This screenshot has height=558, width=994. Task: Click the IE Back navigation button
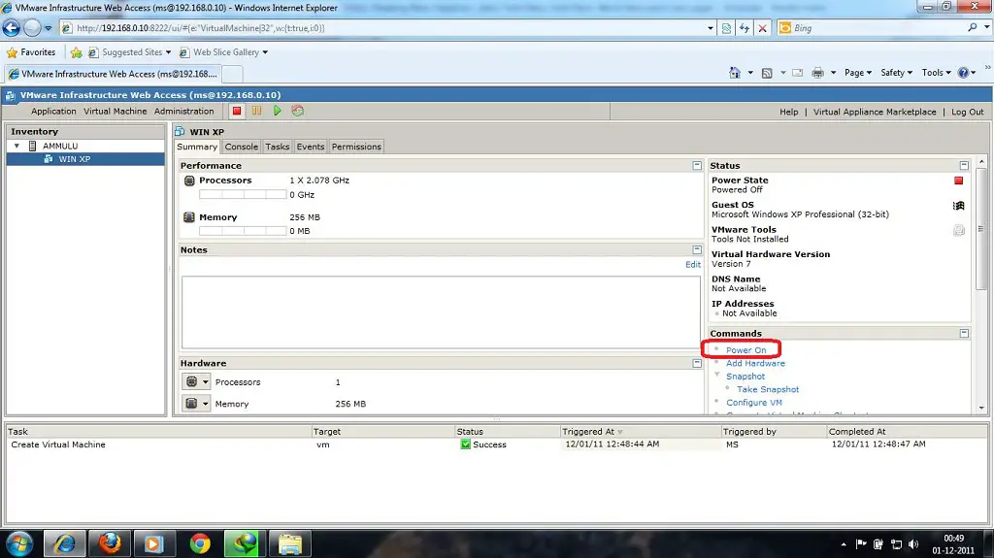(x=12, y=28)
